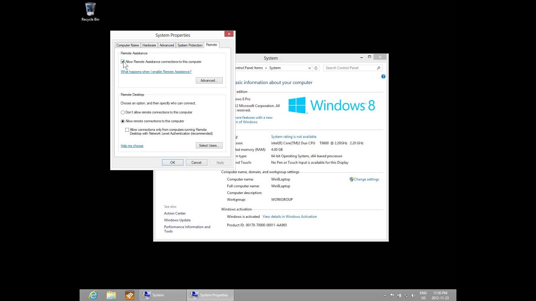Show hidden tray icons arrow
This screenshot has width=536, height=301.
click(384, 295)
